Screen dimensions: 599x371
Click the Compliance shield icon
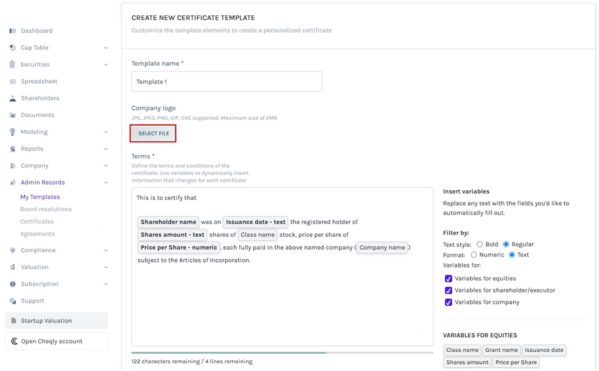pos(13,250)
